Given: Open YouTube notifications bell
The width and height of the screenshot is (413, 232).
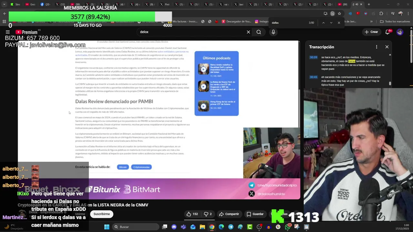Looking at the screenshot, I should [388, 32].
